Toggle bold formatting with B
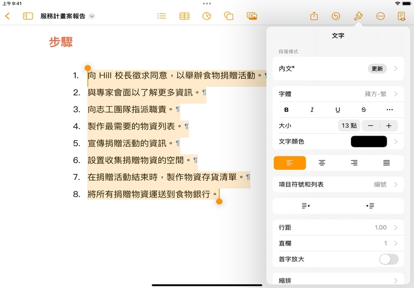This screenshot has width=414, height=288. tap(286, 110)
